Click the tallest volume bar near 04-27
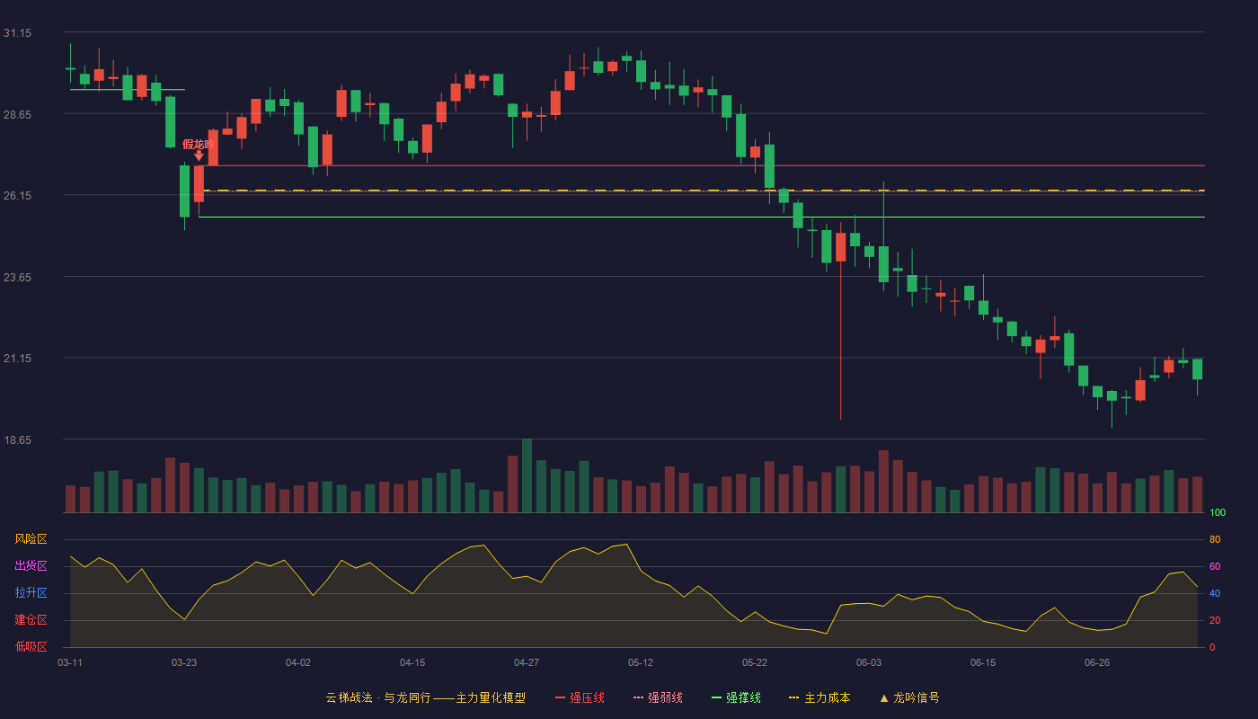Screen dimensions: 1258x719 click(x=527, y=475)
